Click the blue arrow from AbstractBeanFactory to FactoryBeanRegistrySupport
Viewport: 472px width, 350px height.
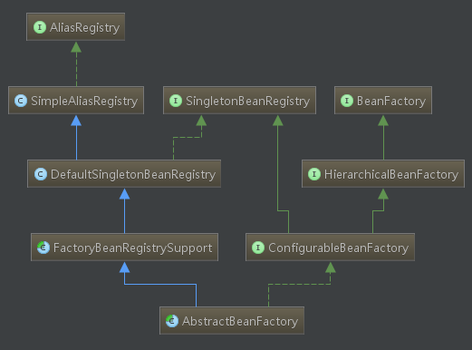[160, 284]
